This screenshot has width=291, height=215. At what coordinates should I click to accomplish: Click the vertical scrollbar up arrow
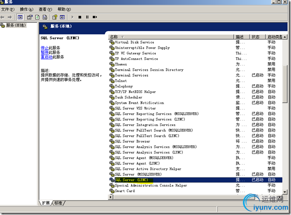tap(285, 37)
